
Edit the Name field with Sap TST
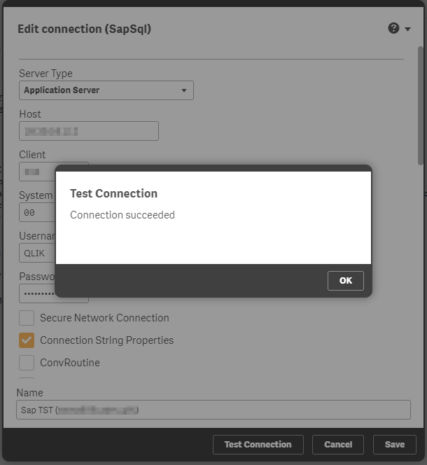pos(213,410)
